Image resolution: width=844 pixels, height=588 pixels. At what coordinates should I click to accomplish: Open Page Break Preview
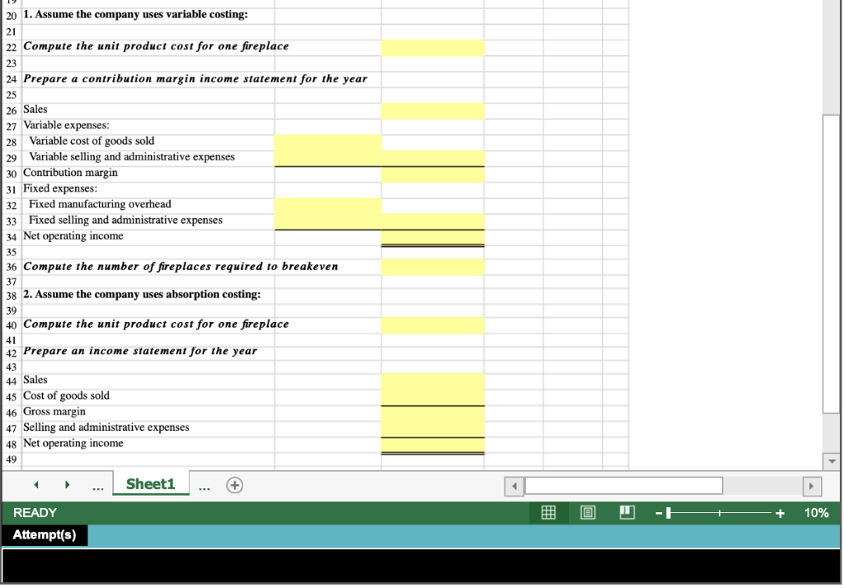pyautogui.click(x=626, y=512)
